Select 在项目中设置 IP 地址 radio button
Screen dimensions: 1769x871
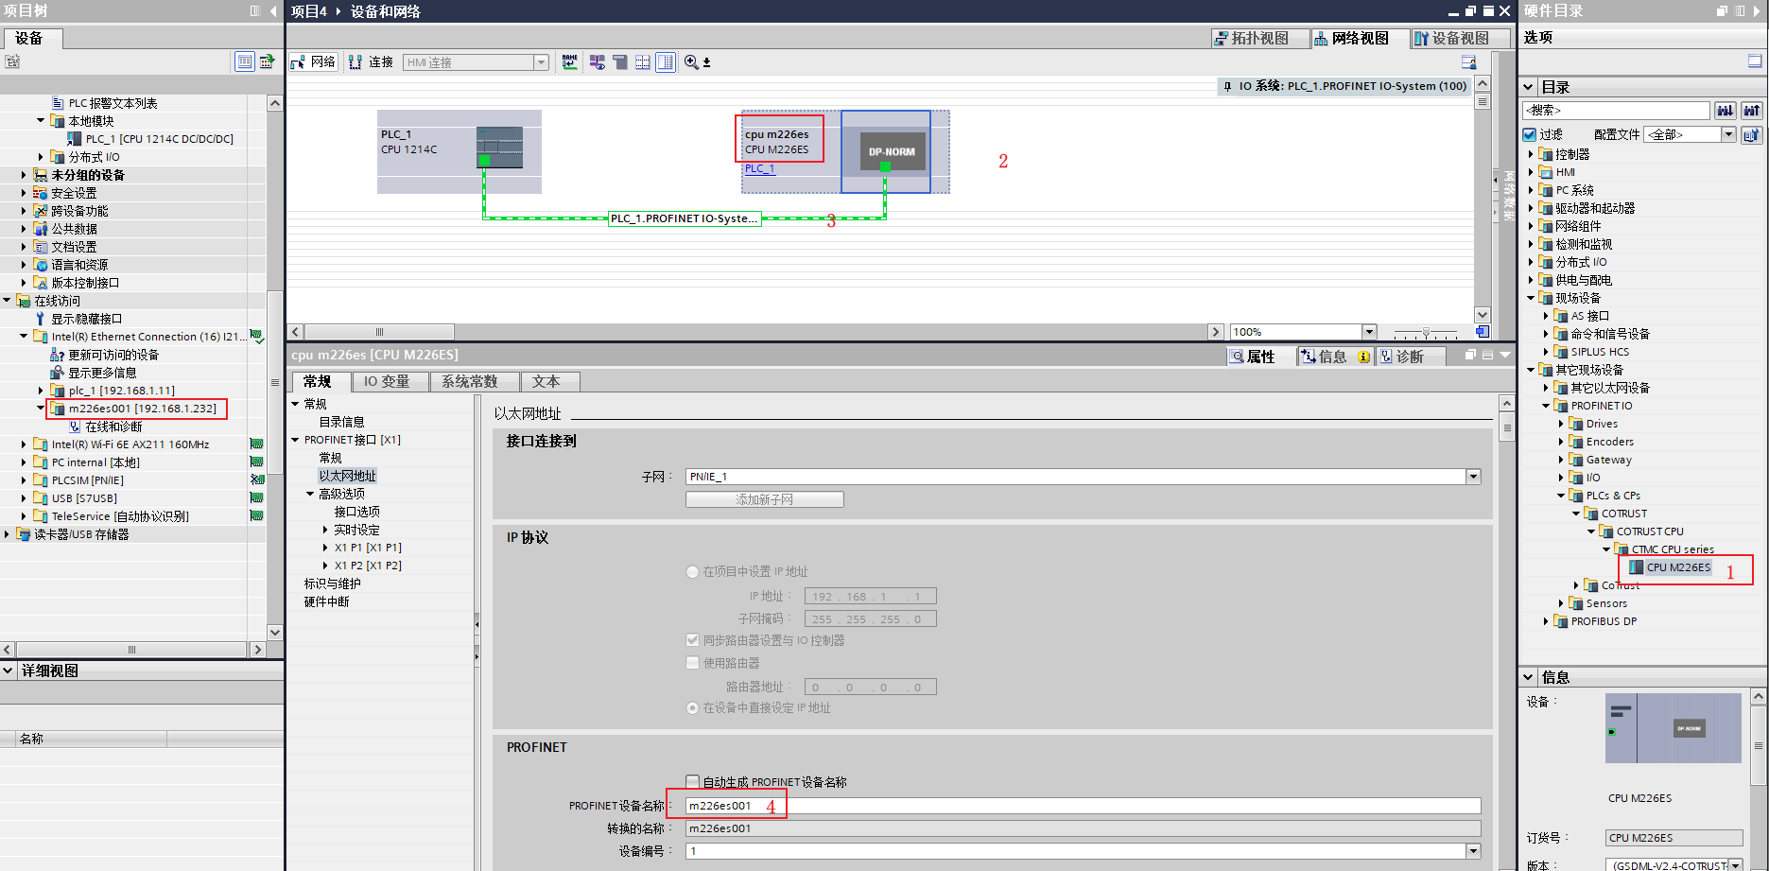click(692, 571)
